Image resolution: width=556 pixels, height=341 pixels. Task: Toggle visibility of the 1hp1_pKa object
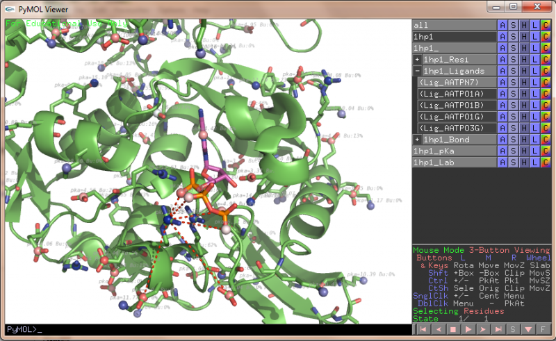(x=452, y=151)
